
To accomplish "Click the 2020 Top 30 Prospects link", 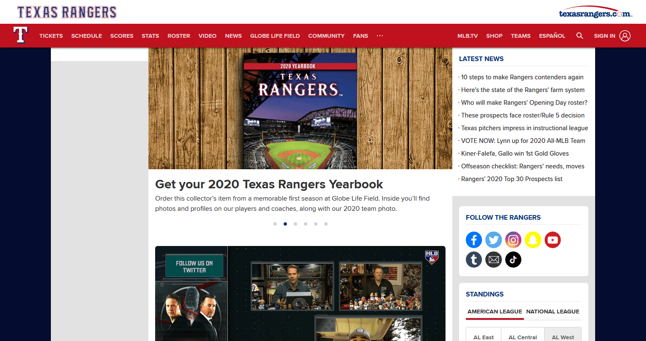I will 512,179.
